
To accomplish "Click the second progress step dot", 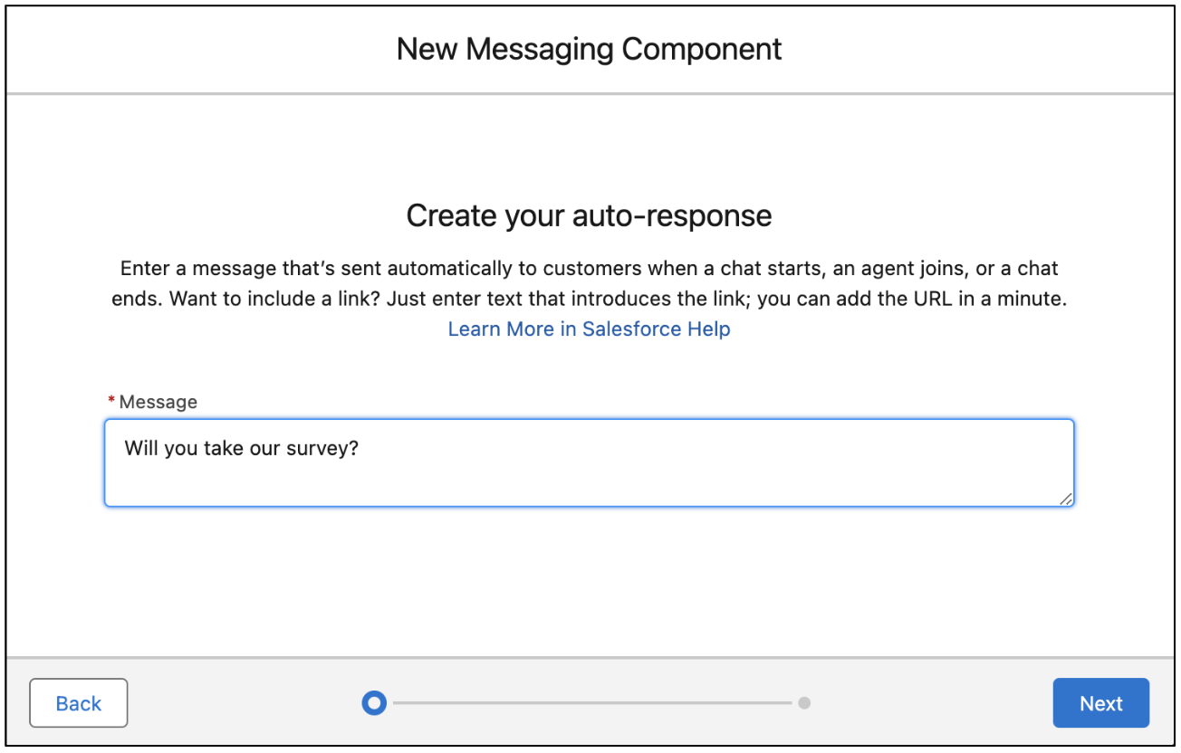I will click(804, 702).
